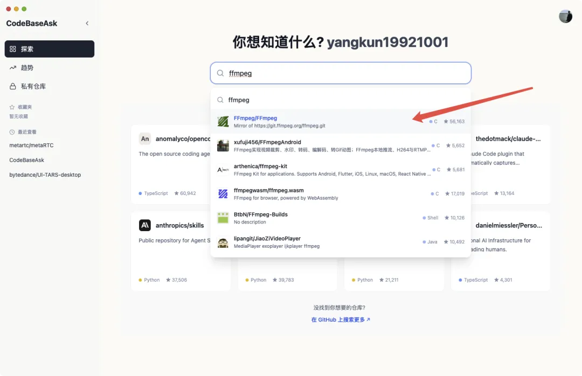Screen dimensions: 582x376
Task: Click the 最近查看 clock icon
Action: click(12, 132)
